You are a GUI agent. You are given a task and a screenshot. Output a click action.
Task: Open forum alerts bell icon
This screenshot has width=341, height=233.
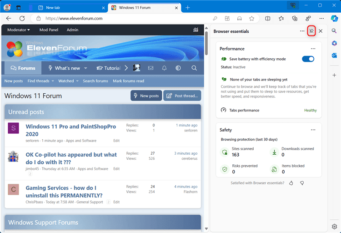click(165, 68)
